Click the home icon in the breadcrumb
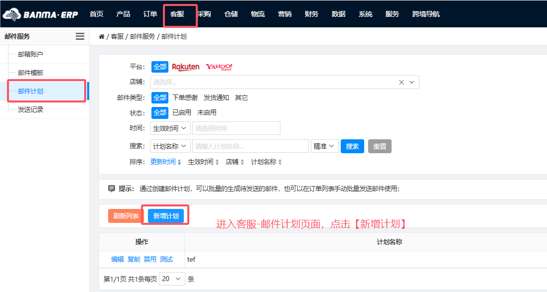 (102, 36)
